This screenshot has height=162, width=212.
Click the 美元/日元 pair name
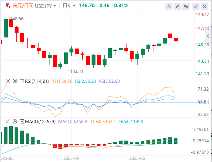[x=23, y=6]
